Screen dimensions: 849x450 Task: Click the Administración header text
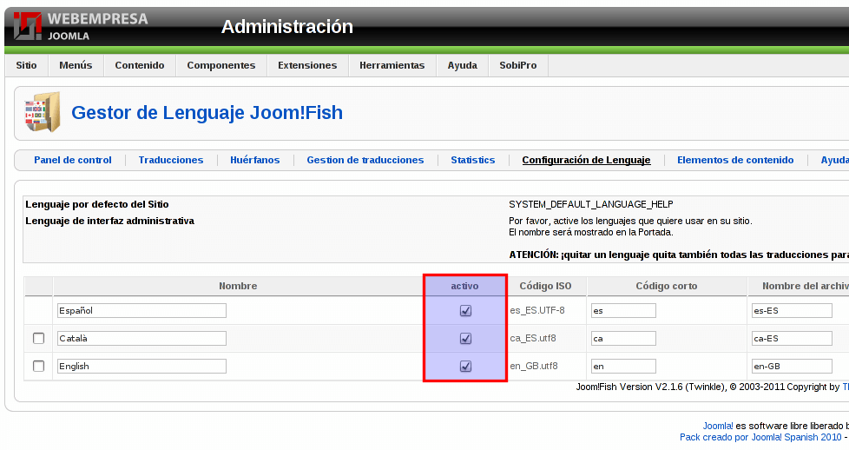(x=287, y=27)
